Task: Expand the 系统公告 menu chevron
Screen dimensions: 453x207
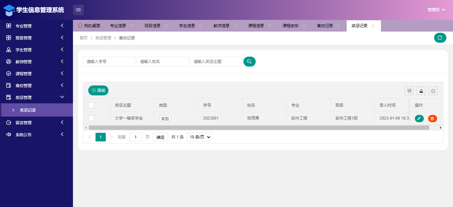Action: [62, 134]
